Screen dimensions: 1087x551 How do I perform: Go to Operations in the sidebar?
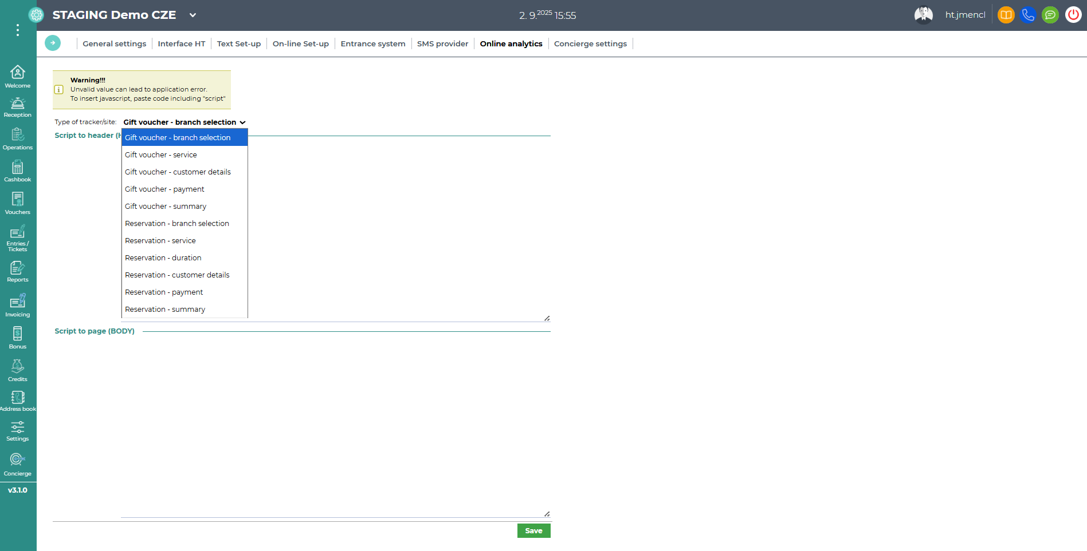[x=18, y=139]
